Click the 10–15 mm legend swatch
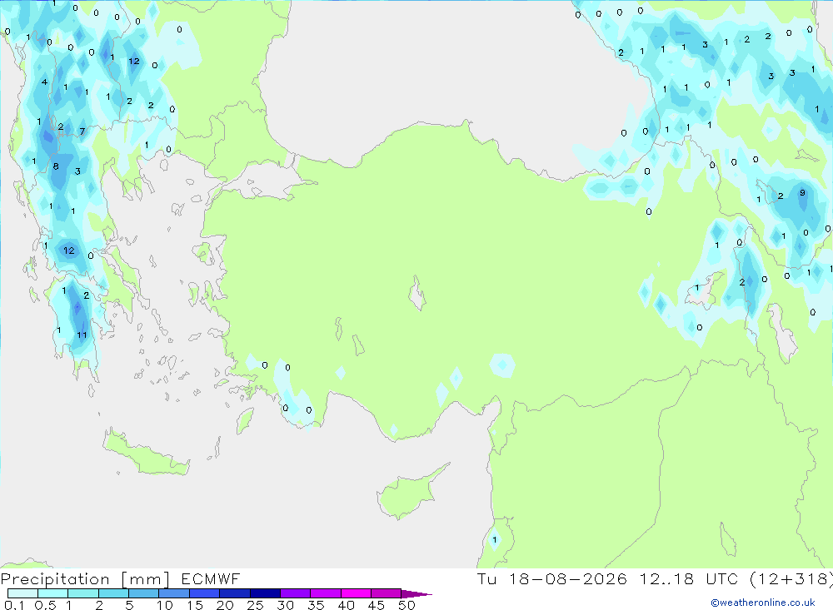833x610 pixels. pos(174,593)
